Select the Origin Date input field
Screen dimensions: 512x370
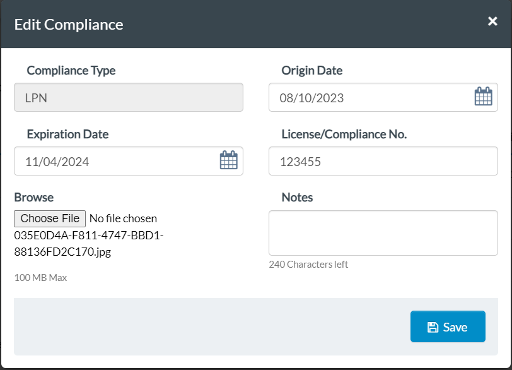353,97
